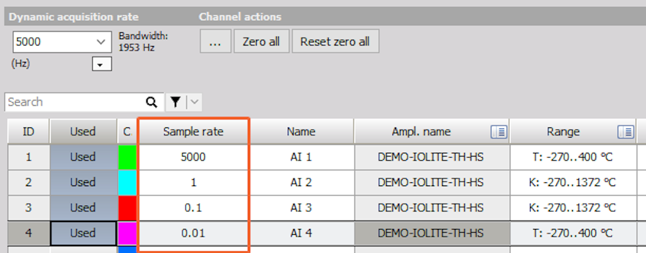Toggle Used state for channel 2
This screenshot has width=646, height=253.
83,182
